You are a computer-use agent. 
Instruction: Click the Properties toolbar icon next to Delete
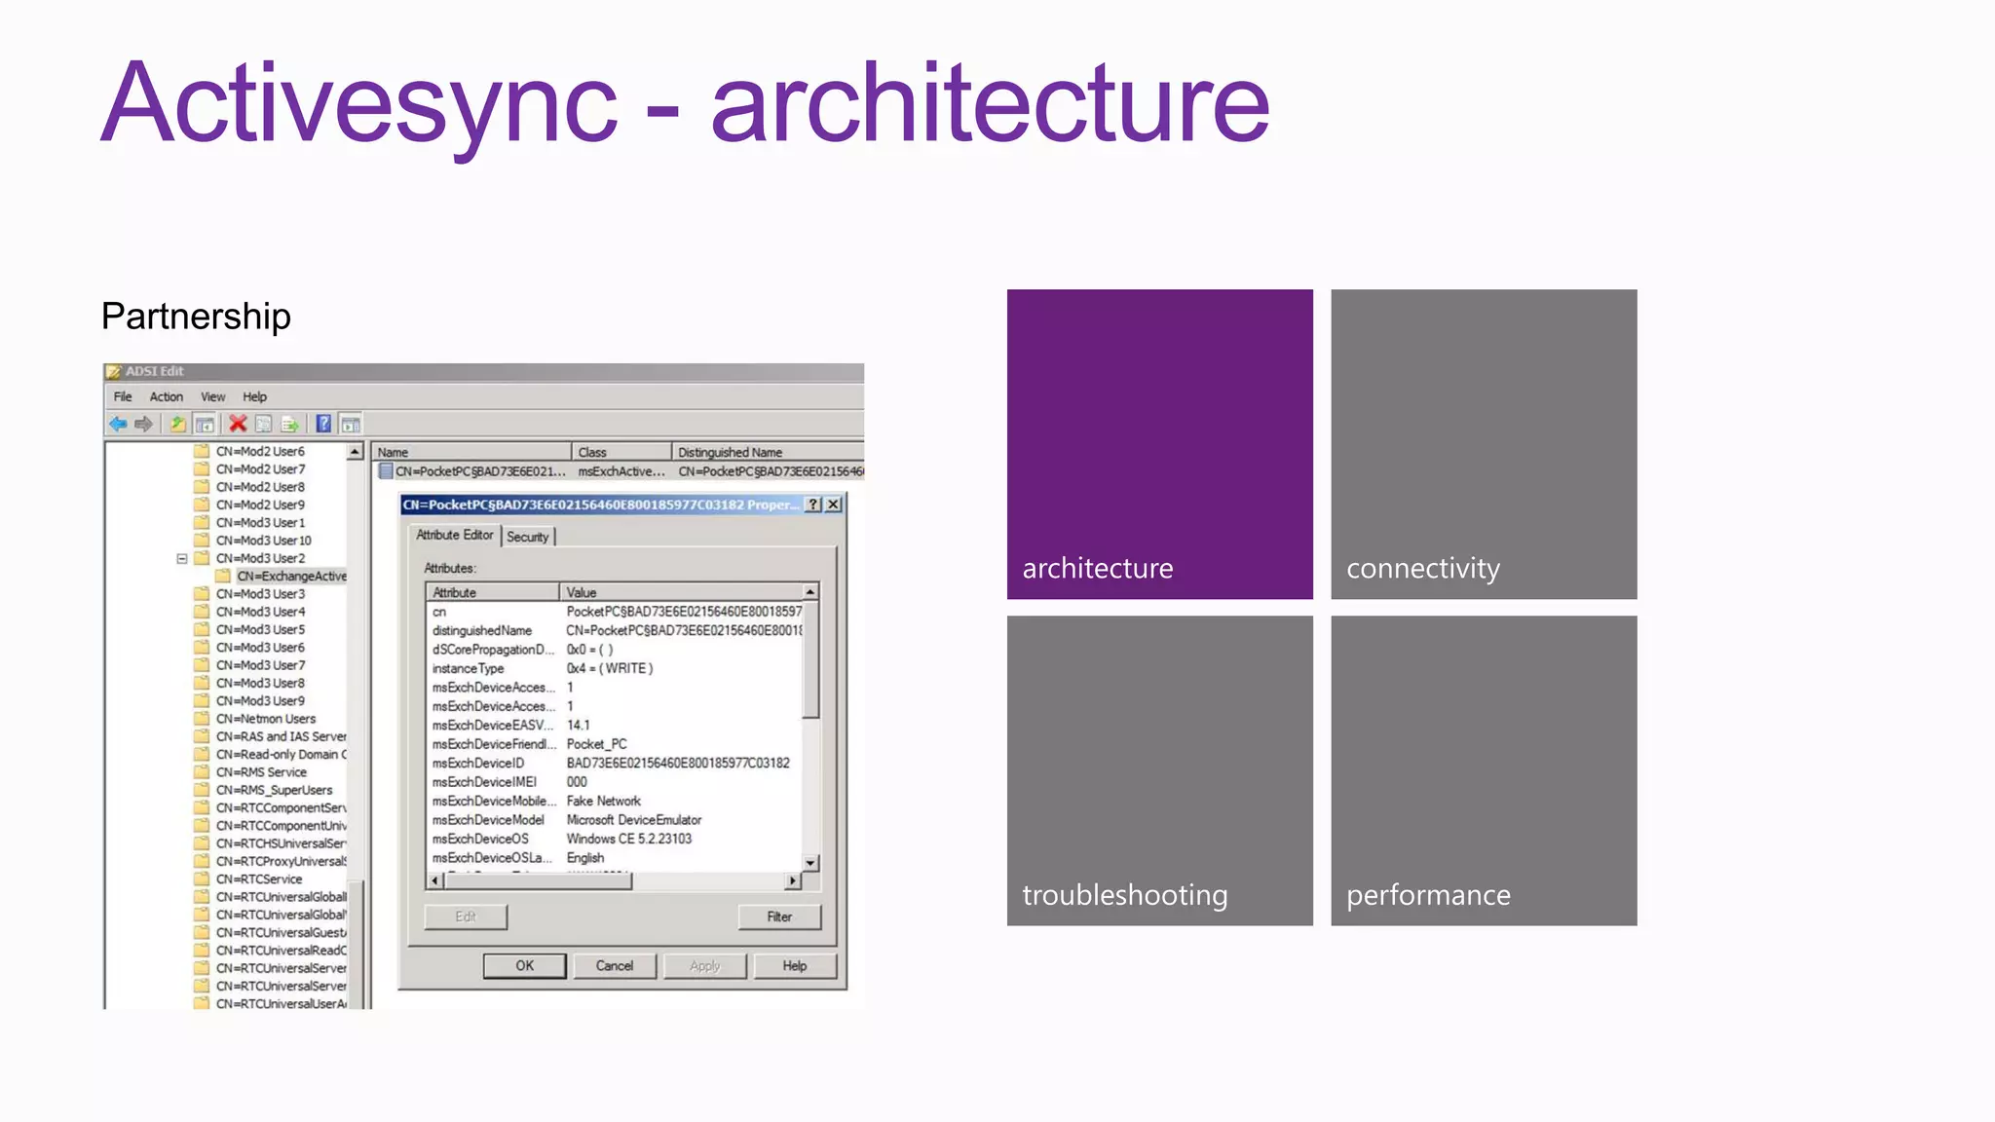click(x=263, y=424)
